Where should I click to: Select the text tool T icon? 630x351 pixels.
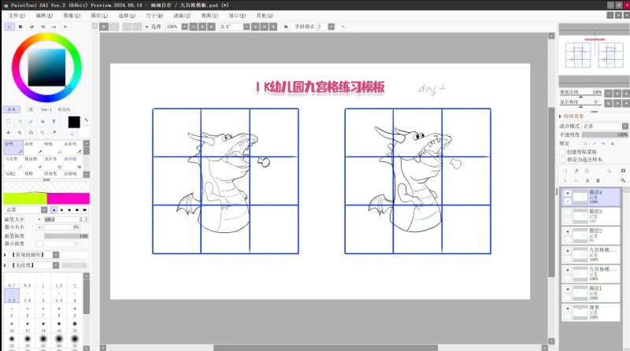pyautogui.click(x=54, y=122)
